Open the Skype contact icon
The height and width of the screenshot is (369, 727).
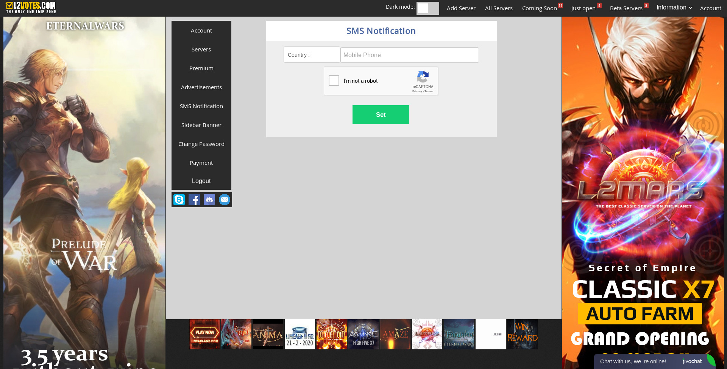179,200
